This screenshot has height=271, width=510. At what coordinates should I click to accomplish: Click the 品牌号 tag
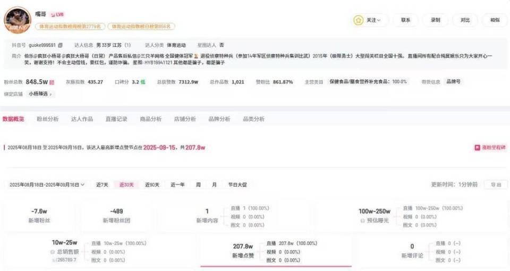[x=453, y=82]
